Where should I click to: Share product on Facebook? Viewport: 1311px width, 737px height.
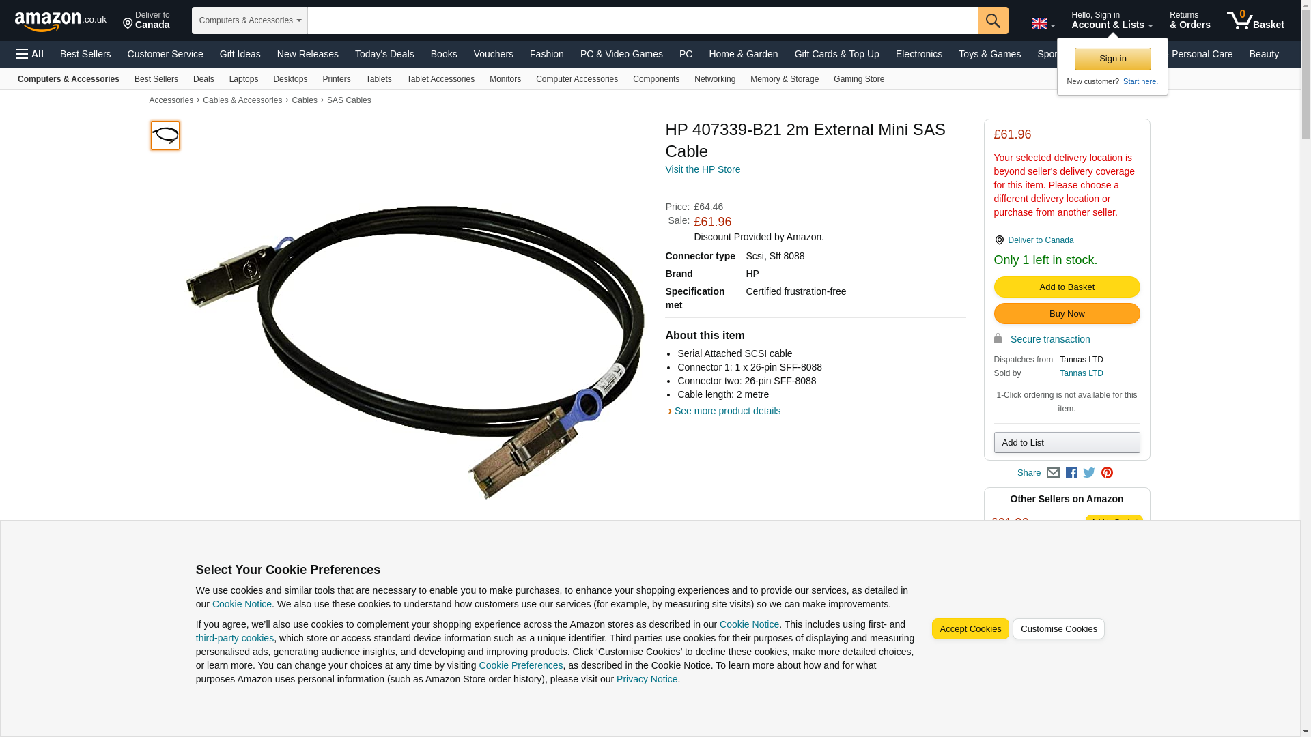[1071, 473]
